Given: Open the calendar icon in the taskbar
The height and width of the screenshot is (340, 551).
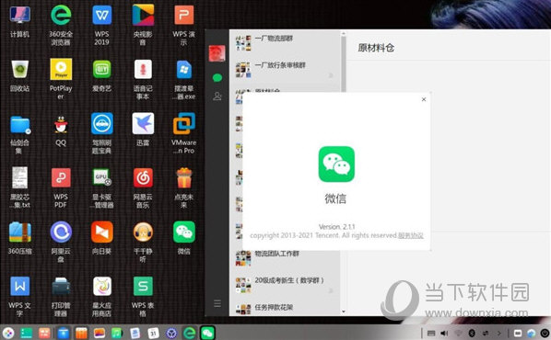Looking at the screenshot, I should [x=153, y=333].
